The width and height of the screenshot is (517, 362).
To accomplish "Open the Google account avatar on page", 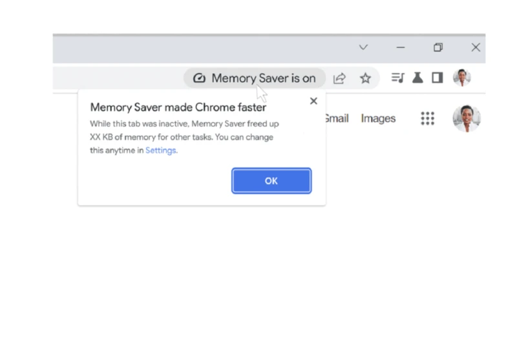I will pyautogui.click(x=467, y=118).
